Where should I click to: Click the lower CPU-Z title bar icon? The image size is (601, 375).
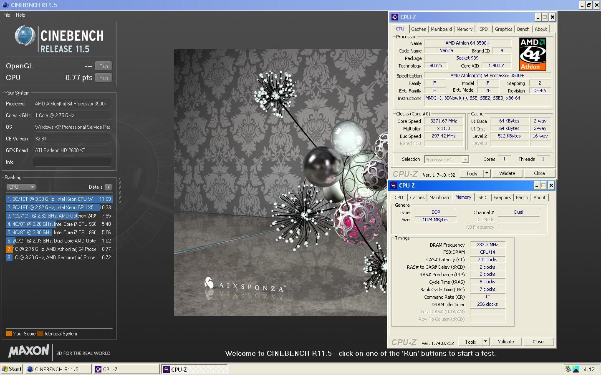[394, 185]
